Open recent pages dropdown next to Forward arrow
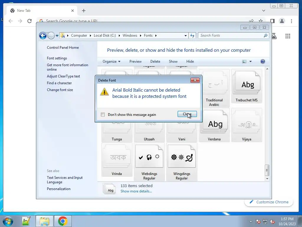 click(x=57, y=35)
